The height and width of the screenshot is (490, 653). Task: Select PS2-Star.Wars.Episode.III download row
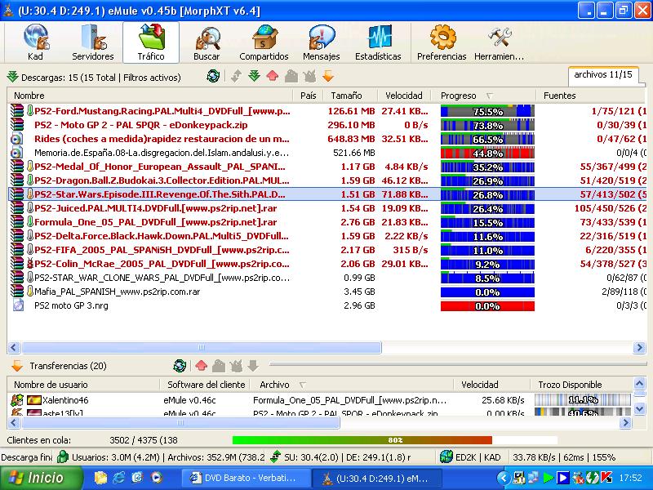tap(327, 194)
